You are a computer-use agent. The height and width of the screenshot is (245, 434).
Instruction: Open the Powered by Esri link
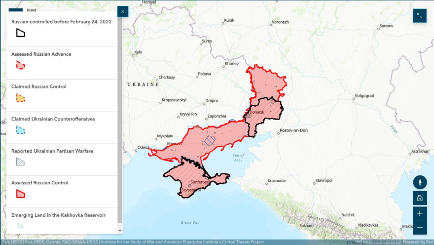point(418,242)
